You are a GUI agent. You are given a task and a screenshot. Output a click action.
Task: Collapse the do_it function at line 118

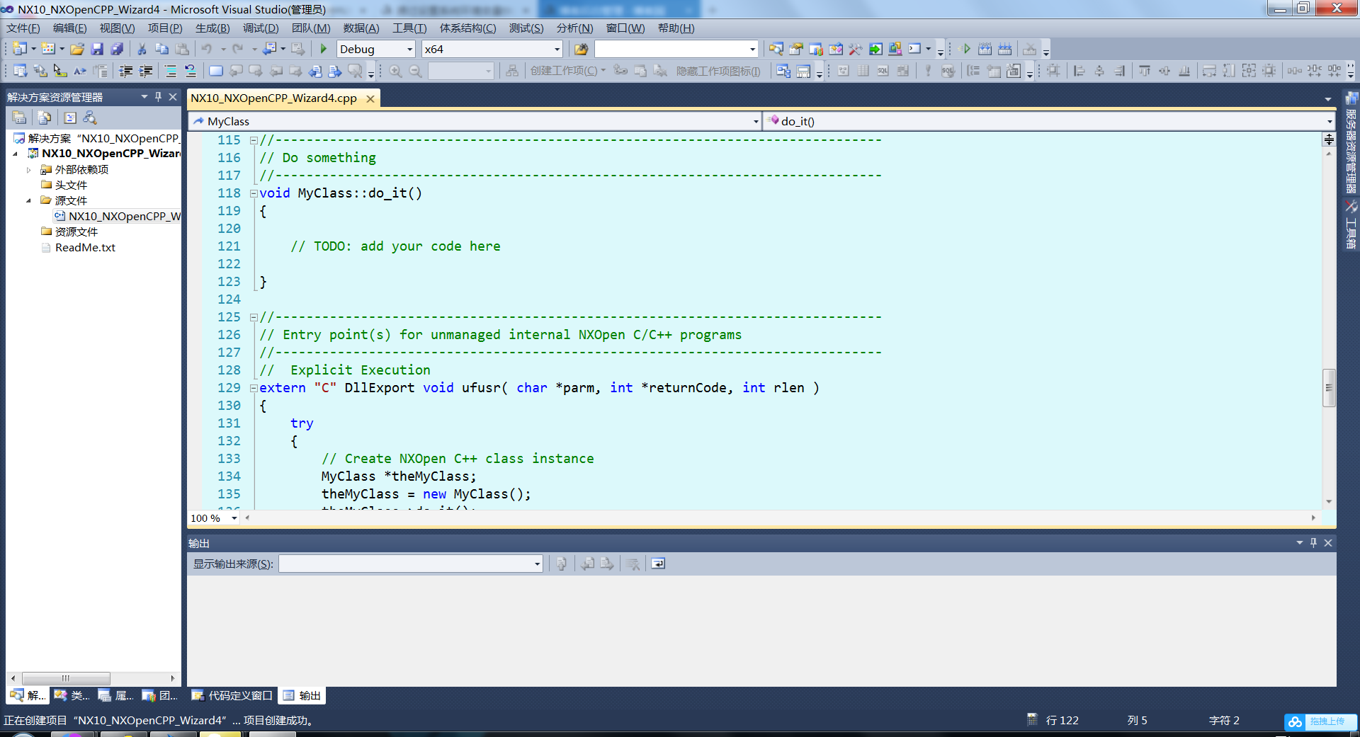click(254, 193)
